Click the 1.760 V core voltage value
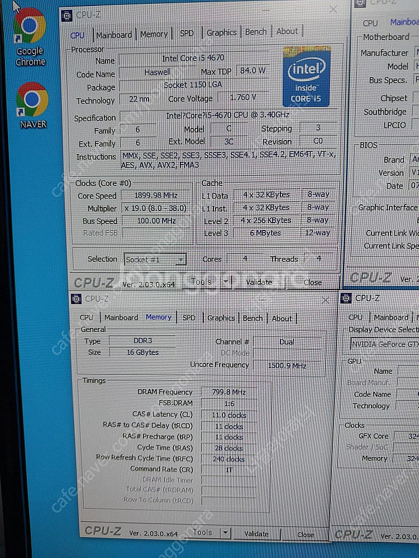This screenshot has width=419, height=558. 244,98
